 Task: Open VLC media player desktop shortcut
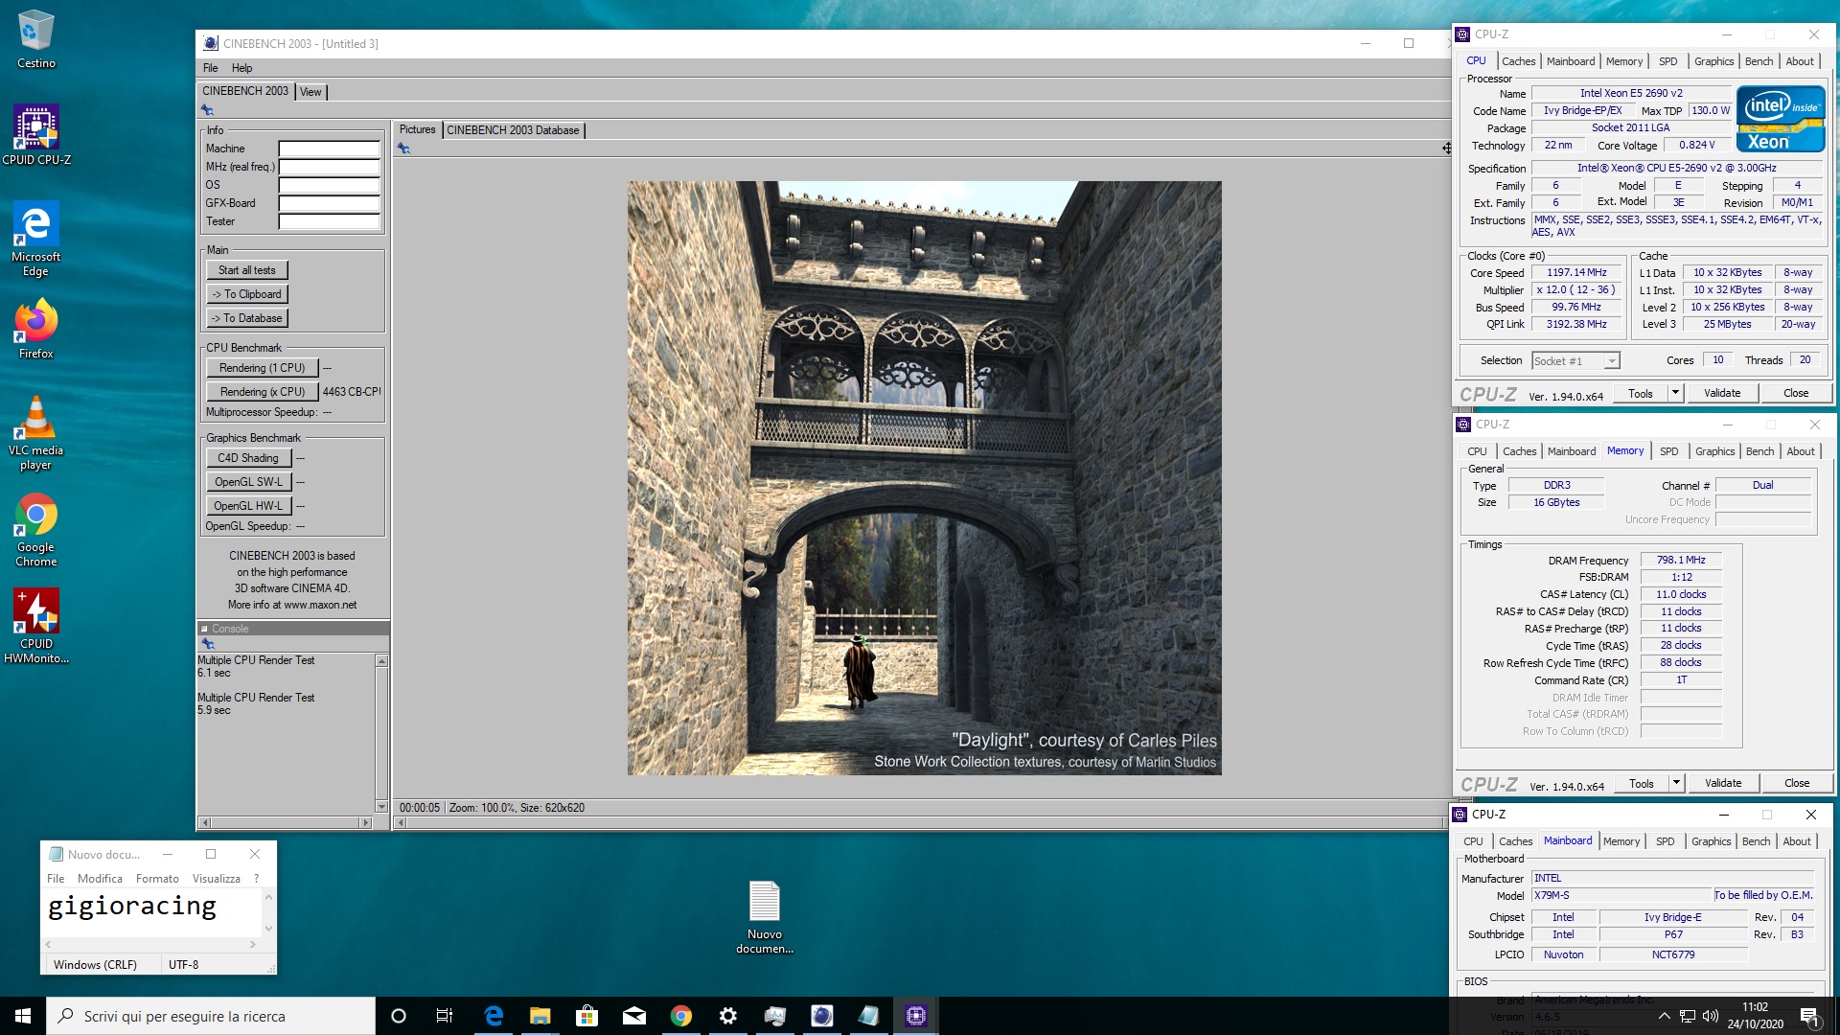click(x=35, y=433)
